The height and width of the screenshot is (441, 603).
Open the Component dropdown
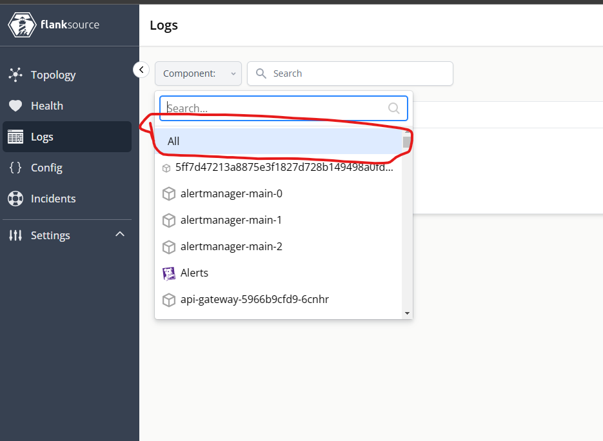(x=198, y=73)
